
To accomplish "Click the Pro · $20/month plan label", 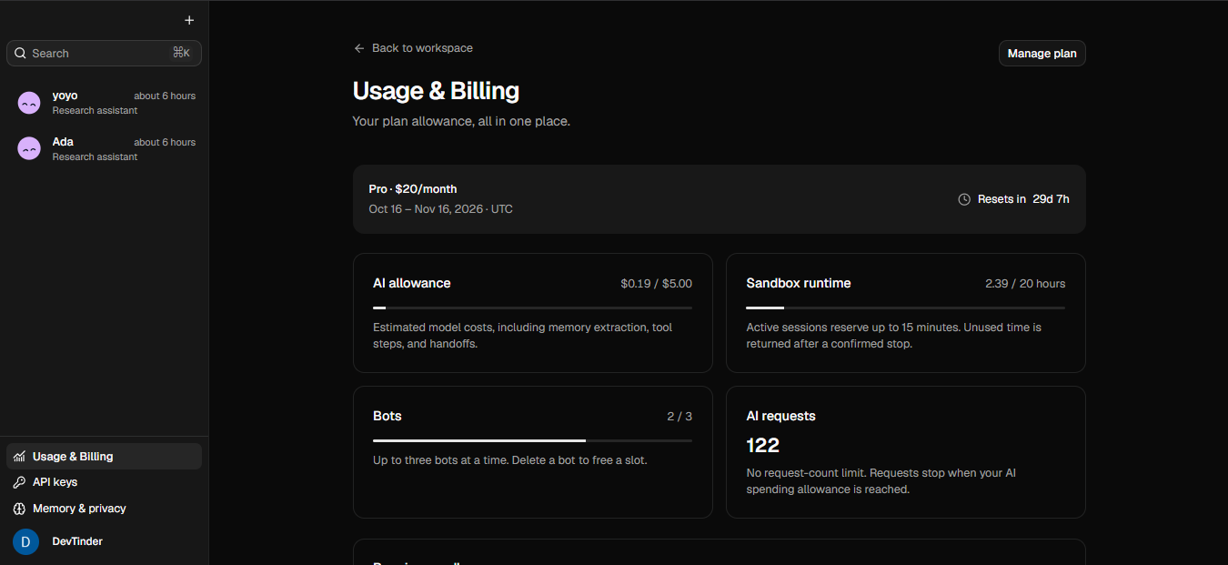I will [413, 189].
